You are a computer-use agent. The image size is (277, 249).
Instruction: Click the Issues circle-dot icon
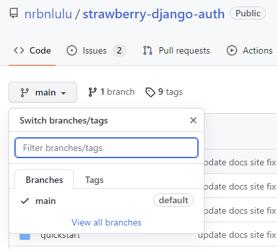pos(72,50)
